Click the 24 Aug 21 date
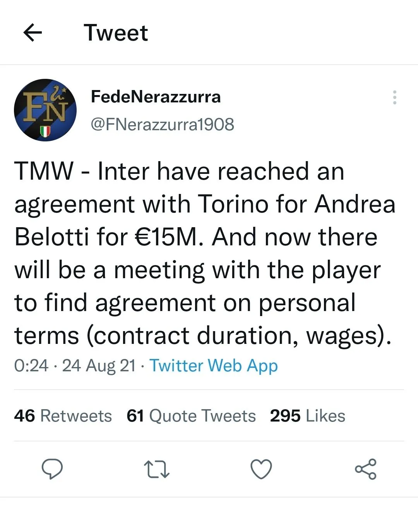The height and width of the screenshot is (505, 418). click(x=99, y=366)
